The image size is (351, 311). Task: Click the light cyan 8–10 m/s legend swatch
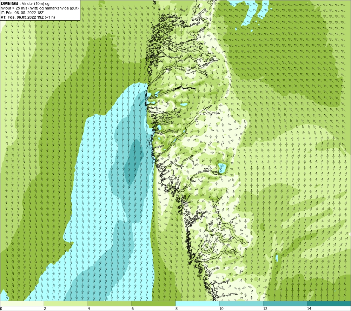[x=197, y=304]
